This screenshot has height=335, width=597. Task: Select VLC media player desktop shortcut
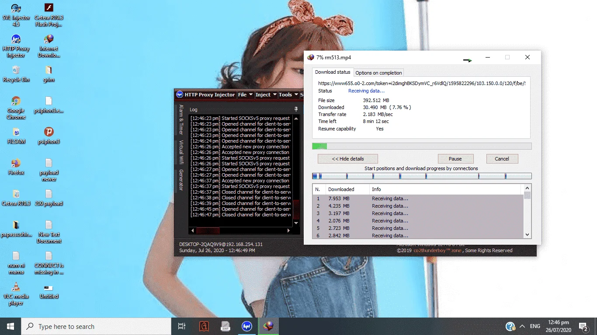pyautogui.click(x=16, y=294)
